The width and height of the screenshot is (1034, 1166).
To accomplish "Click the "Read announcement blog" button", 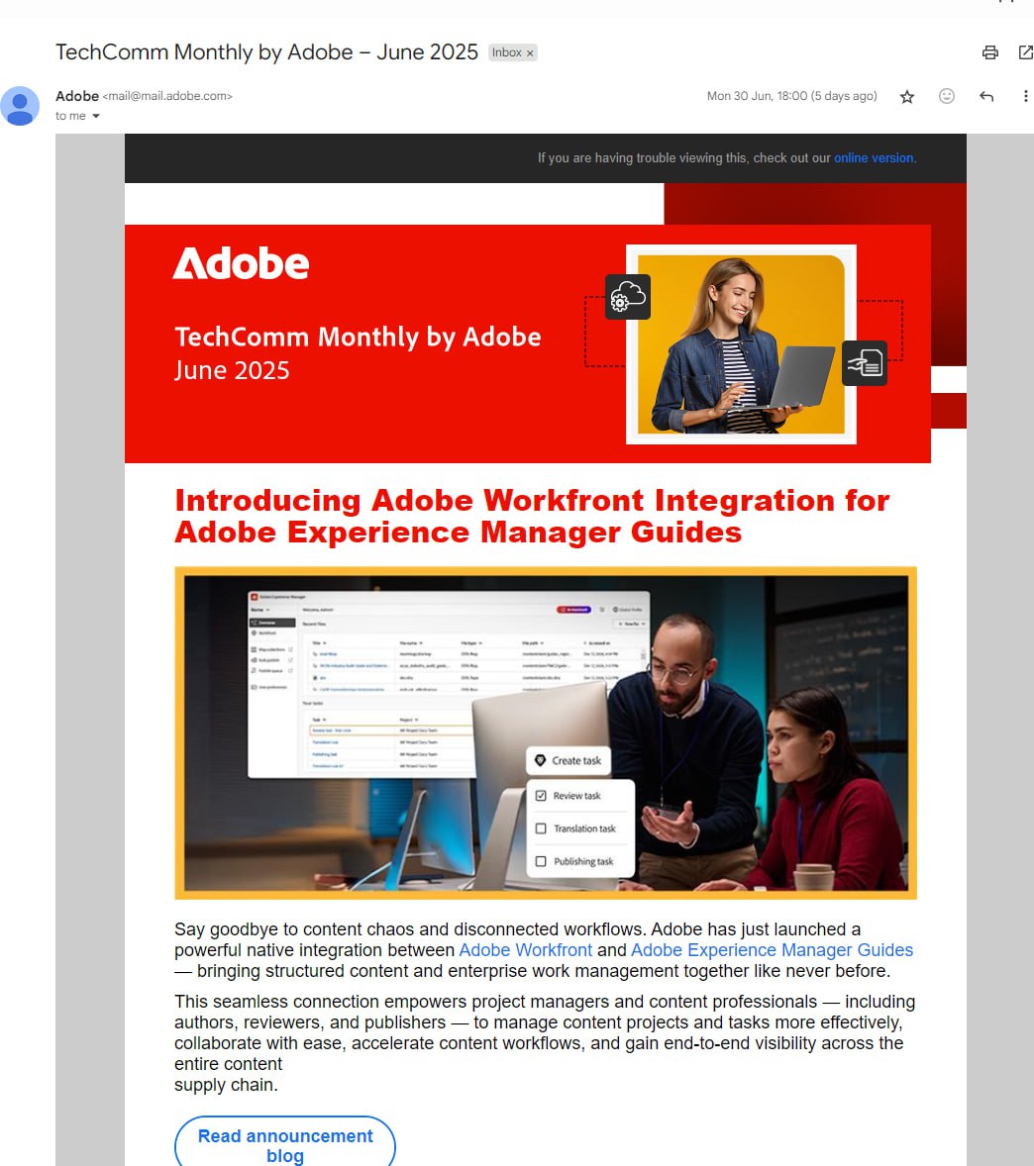I will point(285,1144).
